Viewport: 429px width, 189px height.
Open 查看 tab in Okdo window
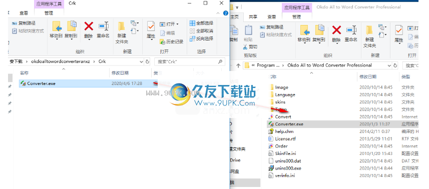pyautogui.click(x=271, y=17)
